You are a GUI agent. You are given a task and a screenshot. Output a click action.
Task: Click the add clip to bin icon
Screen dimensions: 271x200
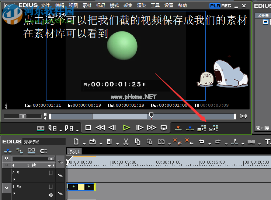coord(202,128)
